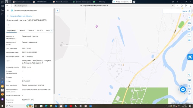Viewport: 193px width, 108px height.
Task: Add the land plot to favorites star
Action: pos(8,25)
